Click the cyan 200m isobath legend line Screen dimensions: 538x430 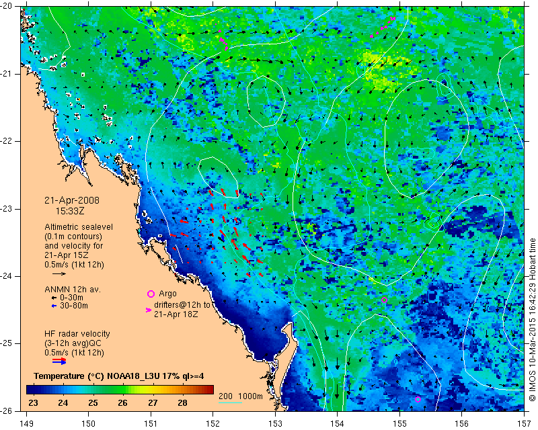(230, 402)
